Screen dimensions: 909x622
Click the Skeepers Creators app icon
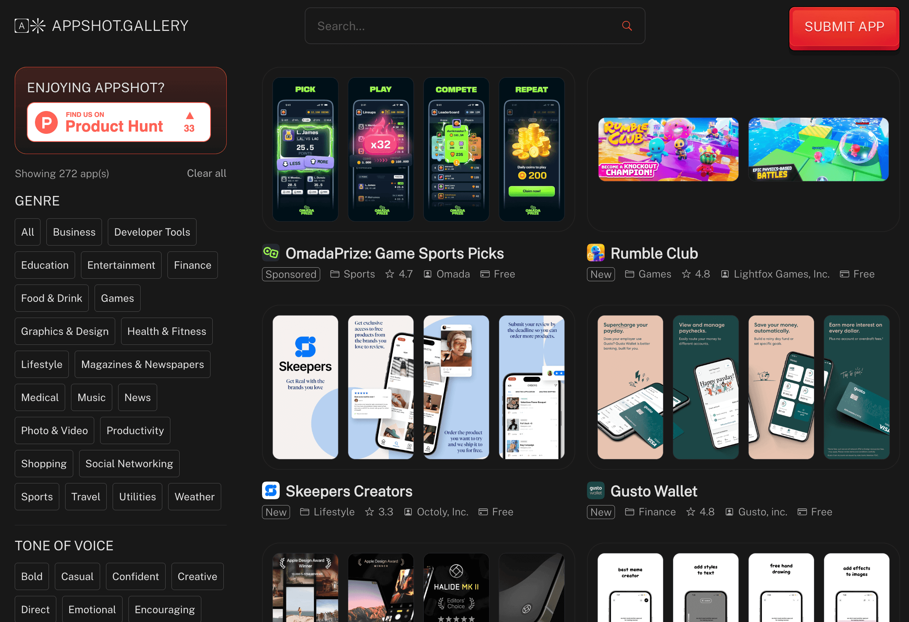[x=271, y=491]
